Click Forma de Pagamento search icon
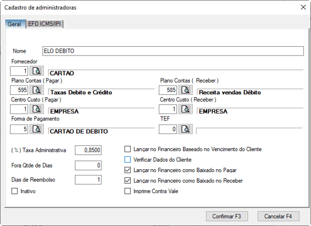 point(37,129)
